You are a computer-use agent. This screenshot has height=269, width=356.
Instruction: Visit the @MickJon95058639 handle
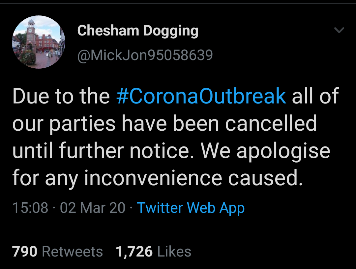point(145,55)
